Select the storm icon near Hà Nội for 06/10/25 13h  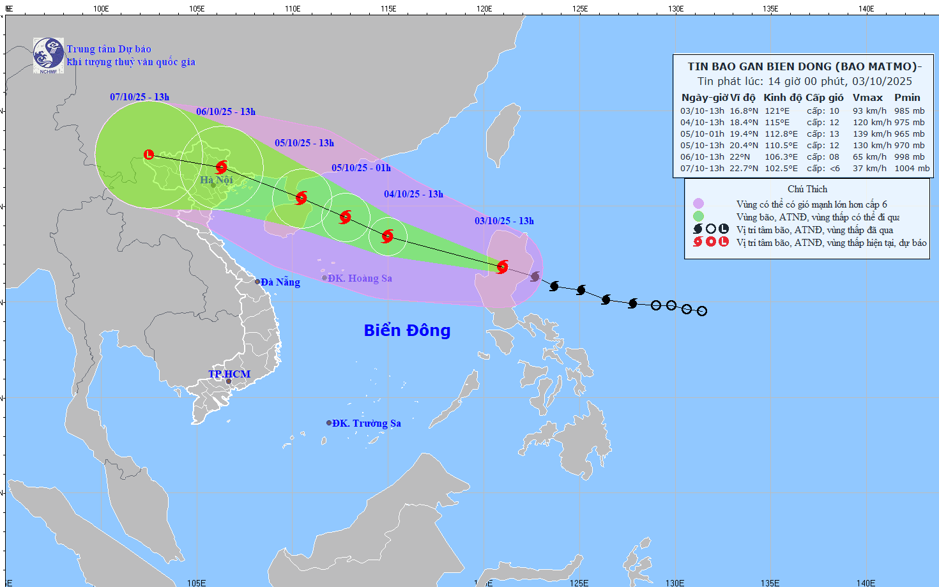[222, 167]
